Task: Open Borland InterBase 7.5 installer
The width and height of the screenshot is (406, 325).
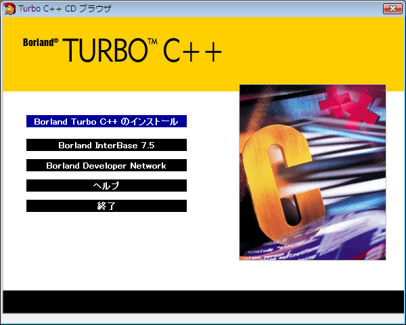Action: click(x=106, y=145)
